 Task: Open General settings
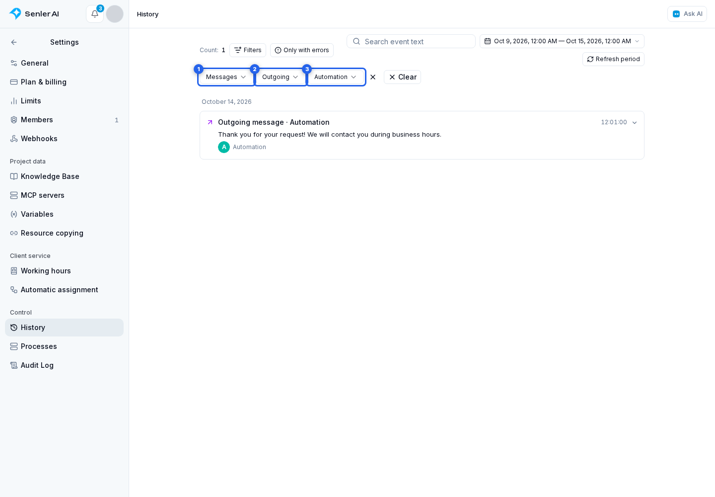pyautogui.click(x=65, y=63)
